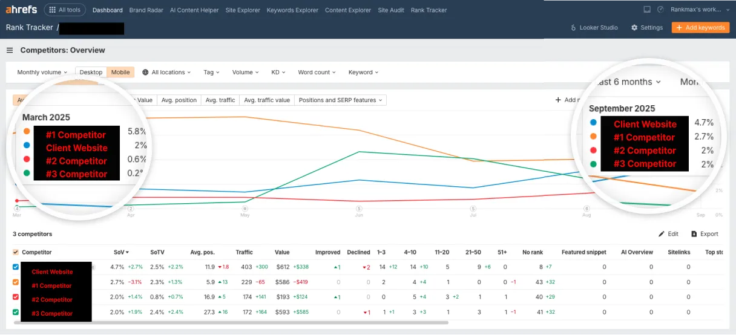Open the Monthly volume dropdown
This screenshot has width=736, height=335.
42,72
